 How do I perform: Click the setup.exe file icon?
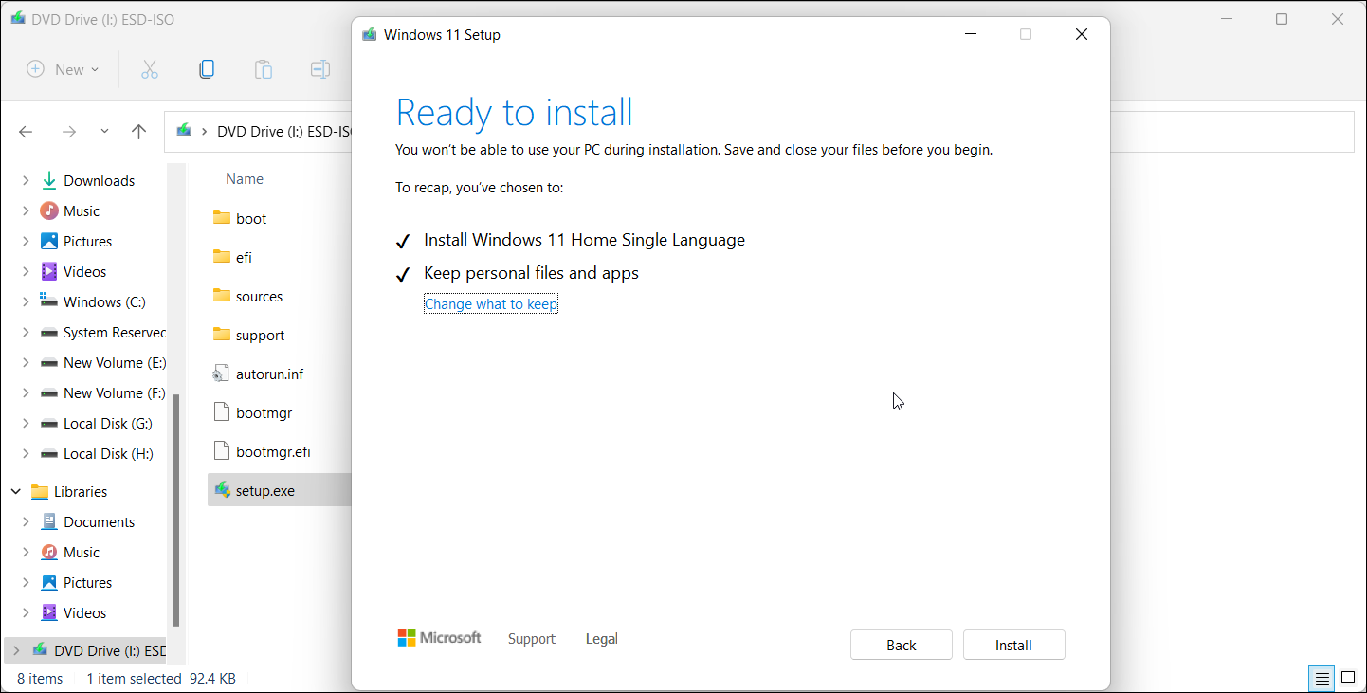click(x=223, y=490)
